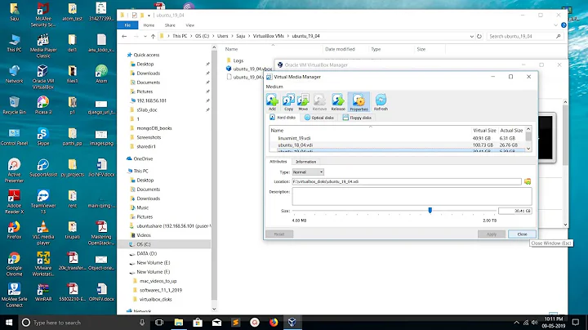This screenshot has width=588, height=330.
Task: Click the size value box showing 30.41 GB
Action: 514,211
